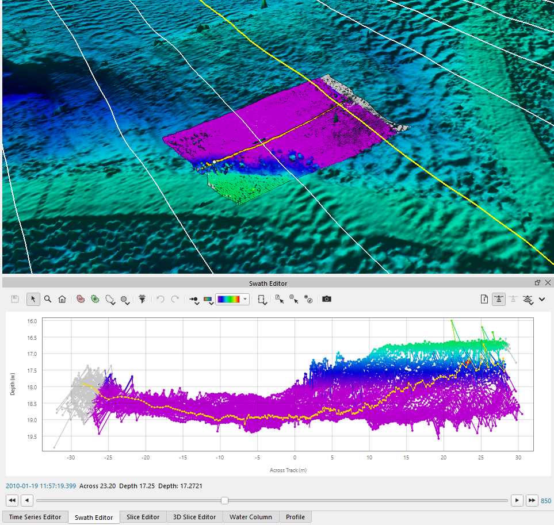Click the swath position slider handle
Viewport: 554px width, 525px height.
point(225,500)
